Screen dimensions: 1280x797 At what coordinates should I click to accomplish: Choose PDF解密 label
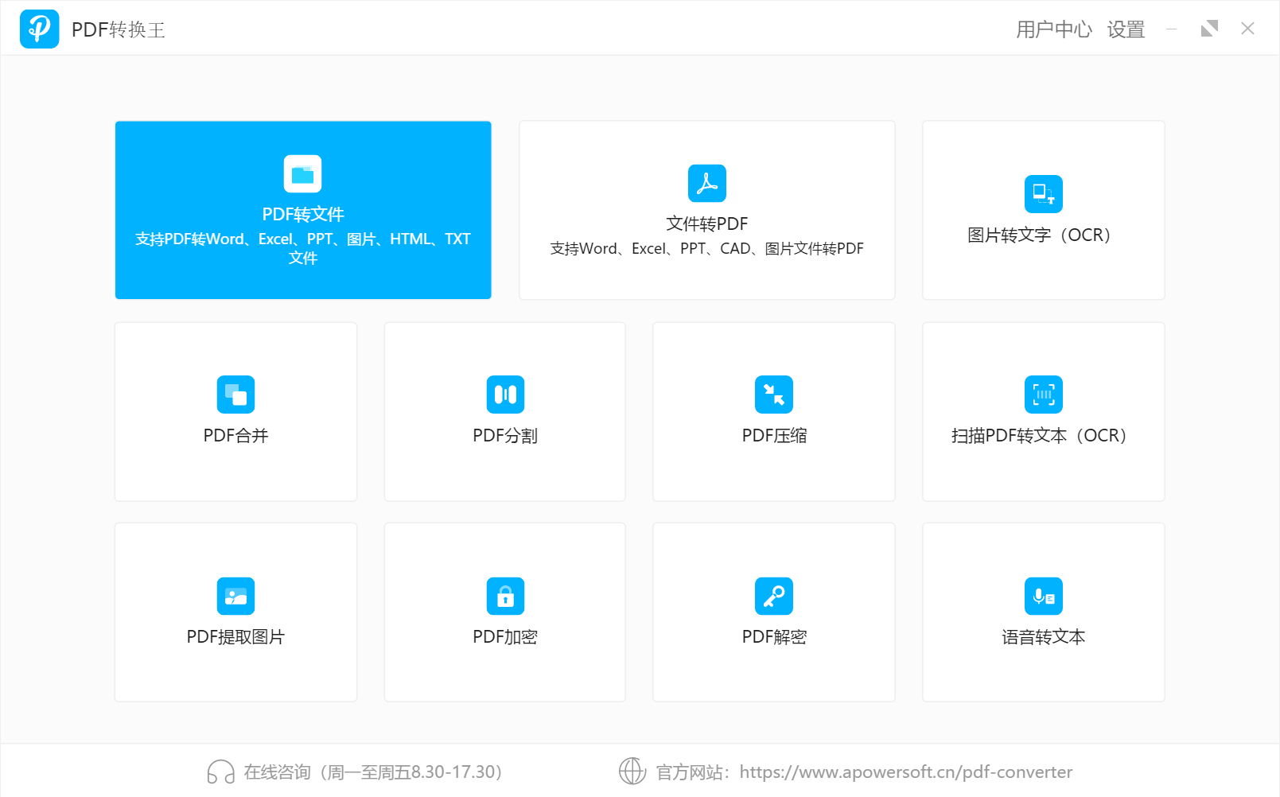pyautogui.click(x=774, y=636)
